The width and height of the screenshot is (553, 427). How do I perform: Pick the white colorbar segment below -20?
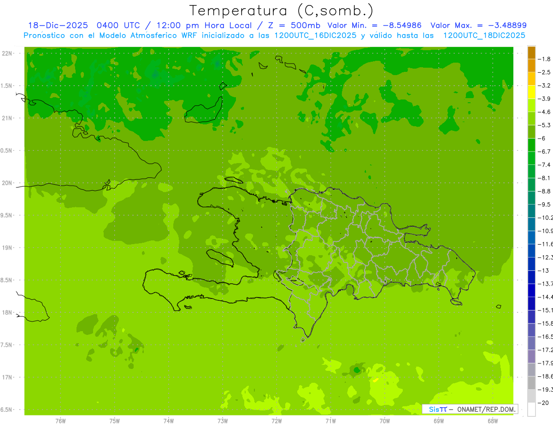(x=532, y=409)
